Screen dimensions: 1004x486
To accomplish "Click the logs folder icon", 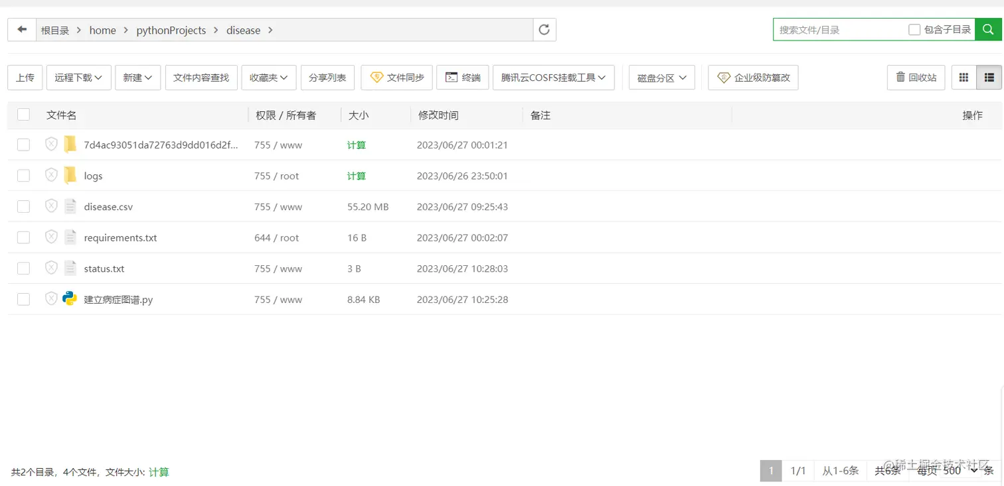I will pyautogui.click(x=70, y=176).
